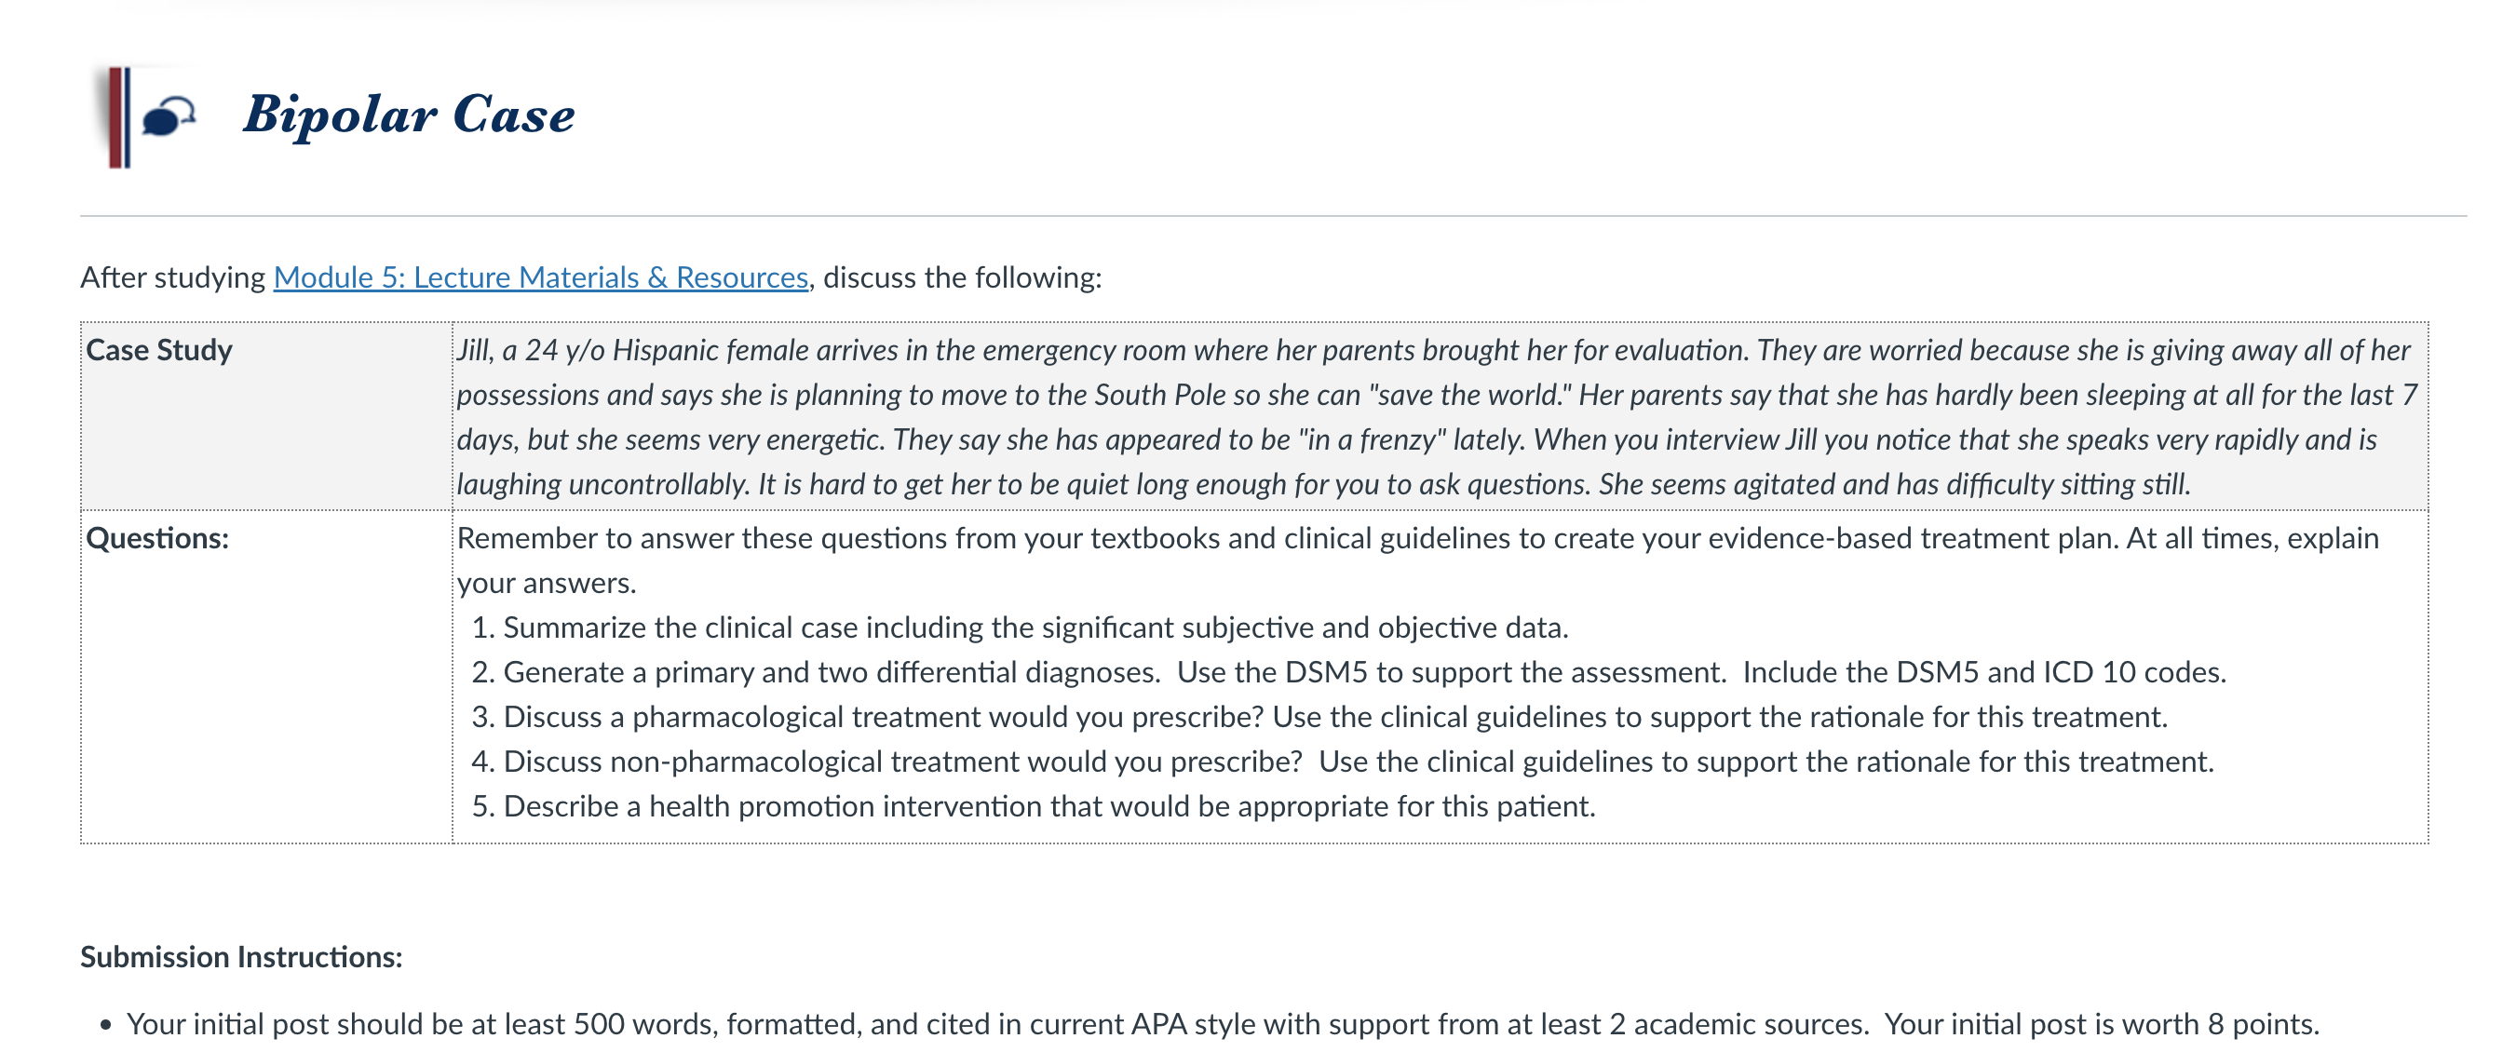Click the 'Remember to answer these questions' intro text
This screenshot has height=1052, width=2516.
click(x=1417, y=560)
